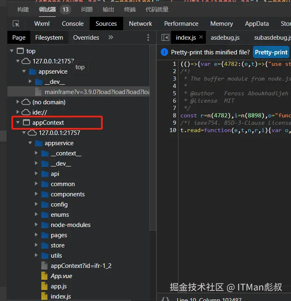This screenshot has width=291, height=301.
Task: Switch to the Filesystem navigator tab
Action: (49, 38)
